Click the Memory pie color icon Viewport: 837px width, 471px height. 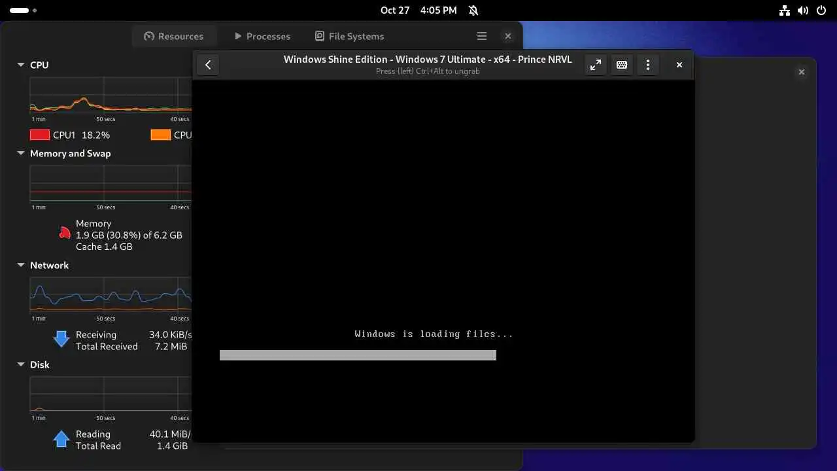click(64, 232)
